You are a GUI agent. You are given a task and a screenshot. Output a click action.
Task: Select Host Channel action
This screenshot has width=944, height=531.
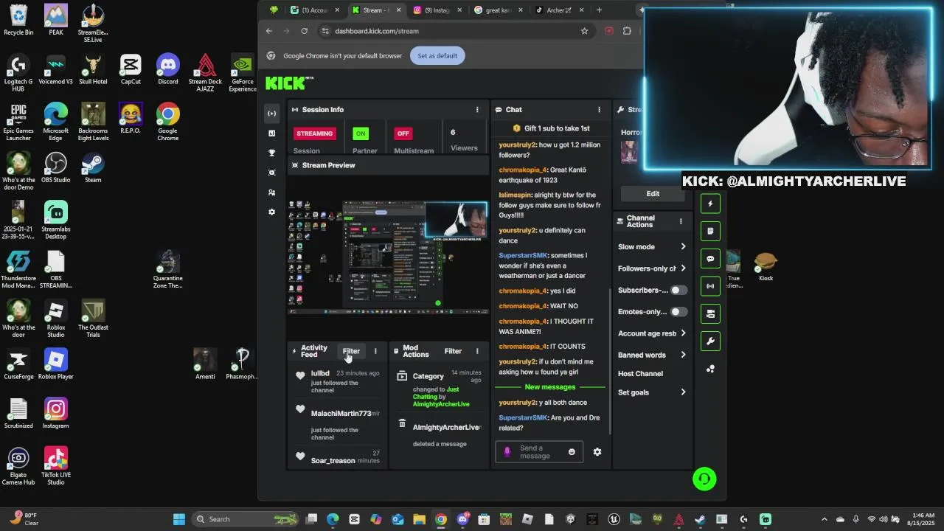(640, 374)
